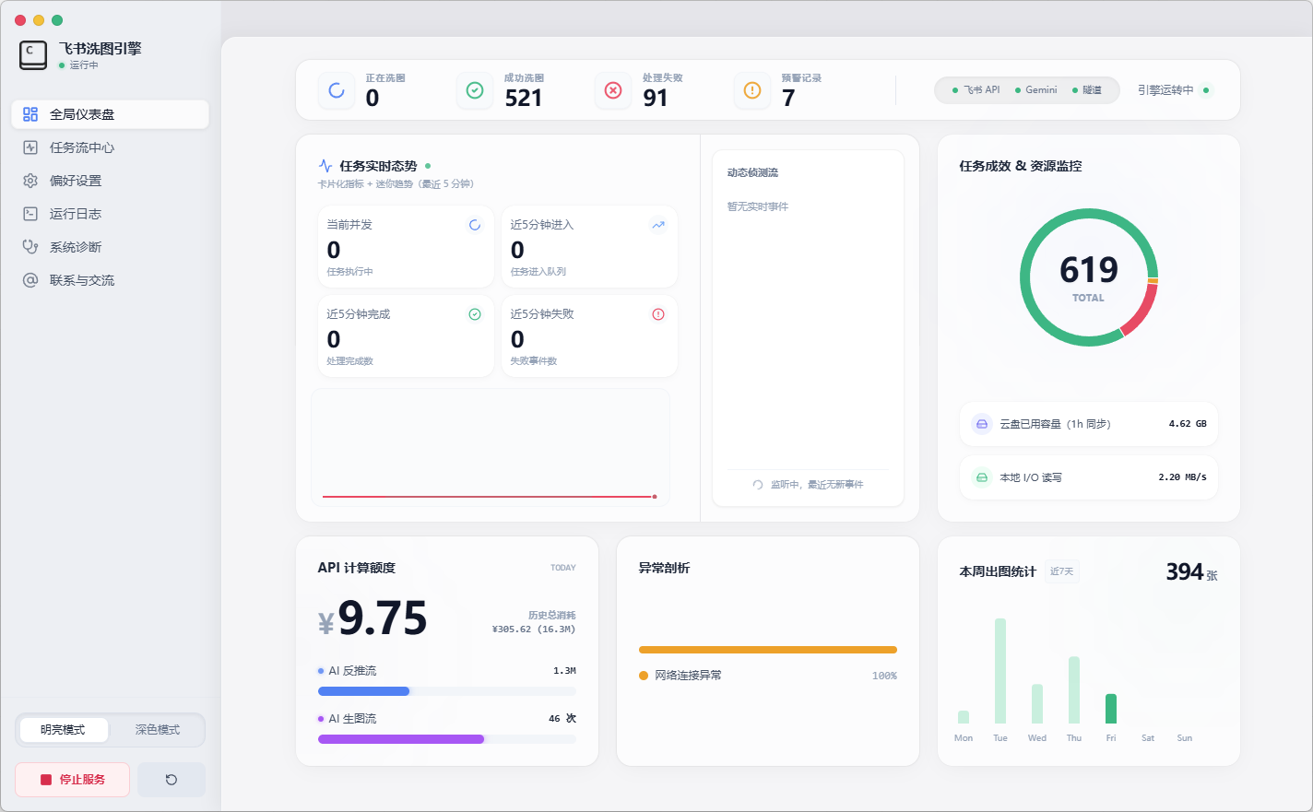The image size is (1313, 812).
Task: Click the 飞书 API status pill
Action: pos(976,90)
